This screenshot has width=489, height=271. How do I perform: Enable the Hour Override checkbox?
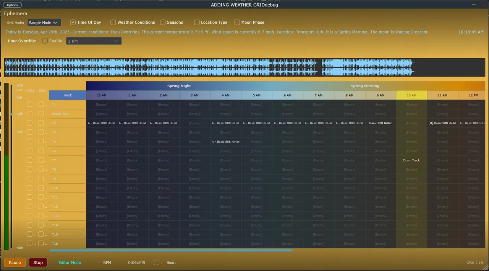click(x=45, y=41)
